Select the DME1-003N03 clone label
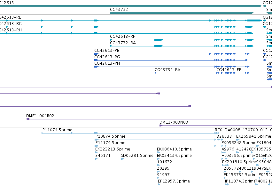The image size is (272, 186). [174, 122]
